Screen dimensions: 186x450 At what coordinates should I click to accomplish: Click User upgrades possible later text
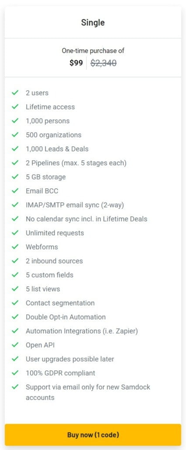(70, 359)
